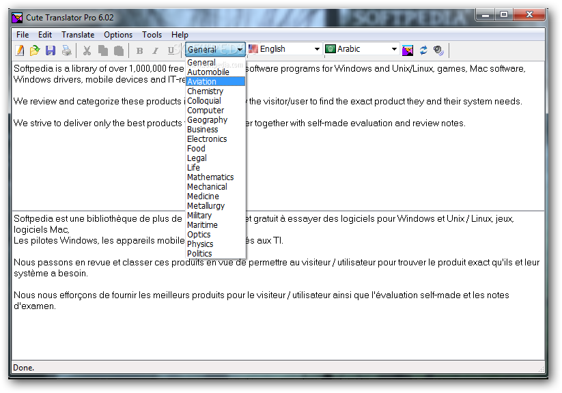Image resolution: width=562 pixels, height=393 pixels.
Task: Click the New document icon
Action: [x=20, y=50]
